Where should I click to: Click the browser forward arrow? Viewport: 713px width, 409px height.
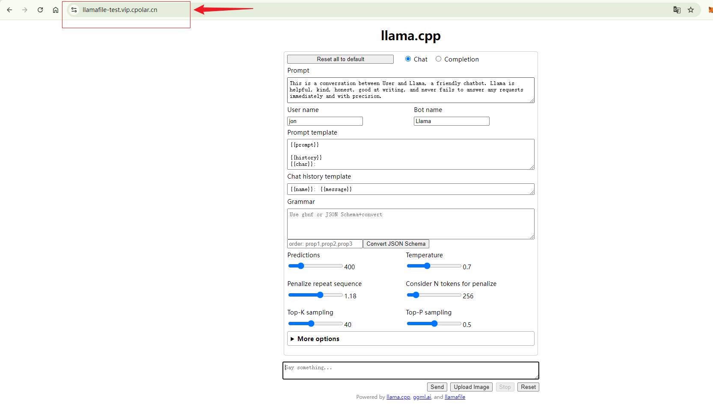[25, 10]
